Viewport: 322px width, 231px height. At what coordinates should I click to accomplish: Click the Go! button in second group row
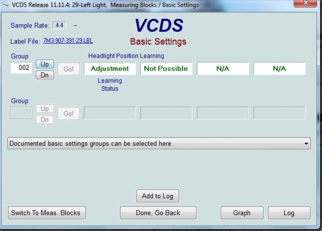[x=68, y=114]
